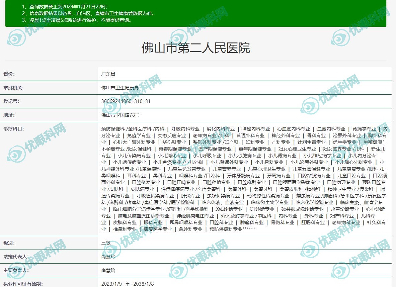The height and width of the screenshot is (287, 396).
Task: Click the hospital title 佛山市第二人民医院
Action: coord(196,48)
